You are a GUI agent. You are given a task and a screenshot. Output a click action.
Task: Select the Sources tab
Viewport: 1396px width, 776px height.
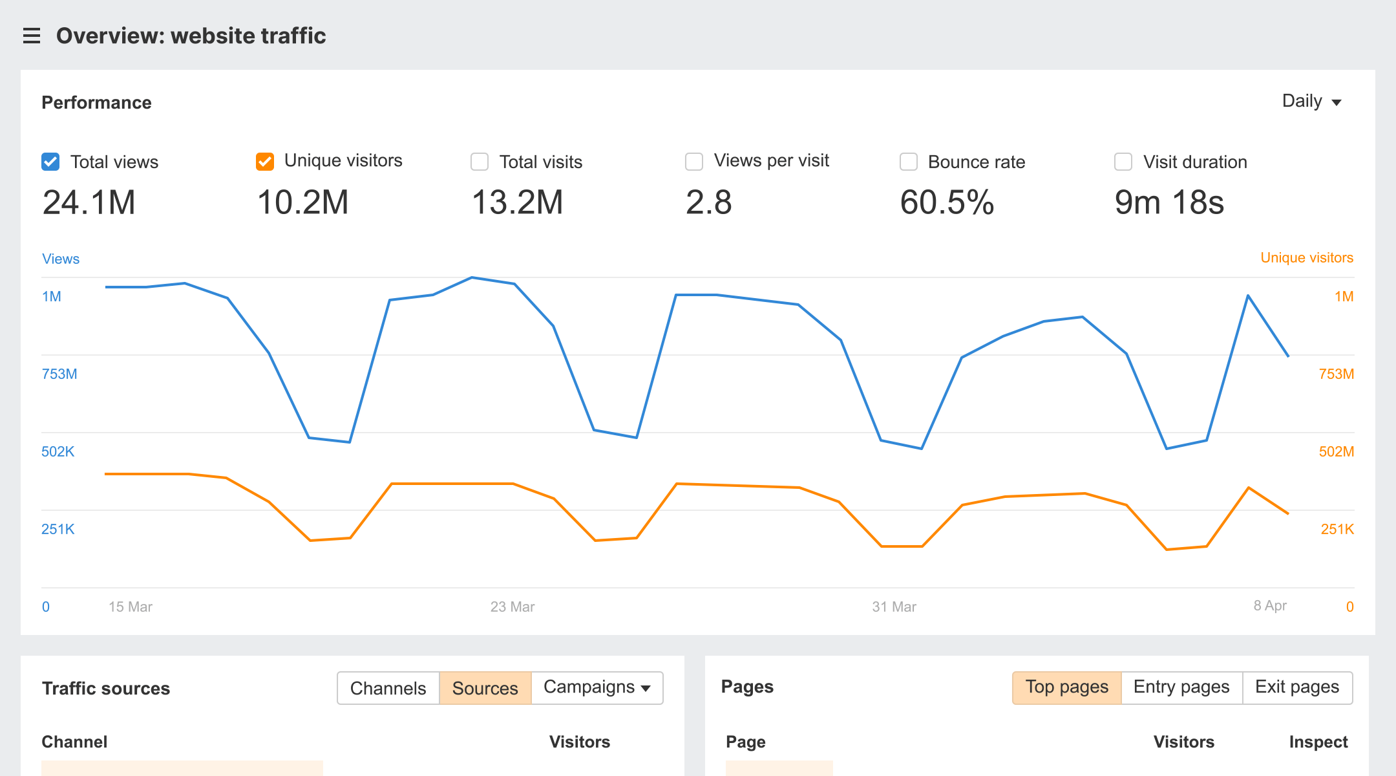tap(485, 687)
